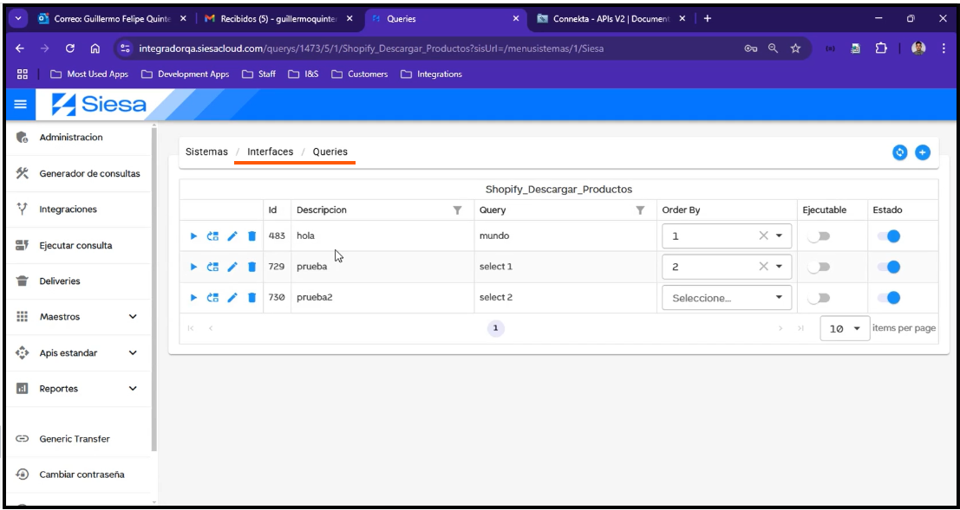Clear Order By selection with the X for query 483
Screen dimensions: 960x510
point(766,234)
